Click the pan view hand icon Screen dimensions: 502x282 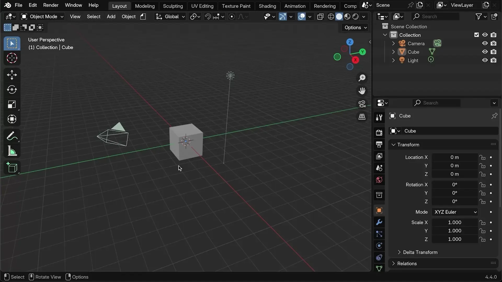point(362,91)
